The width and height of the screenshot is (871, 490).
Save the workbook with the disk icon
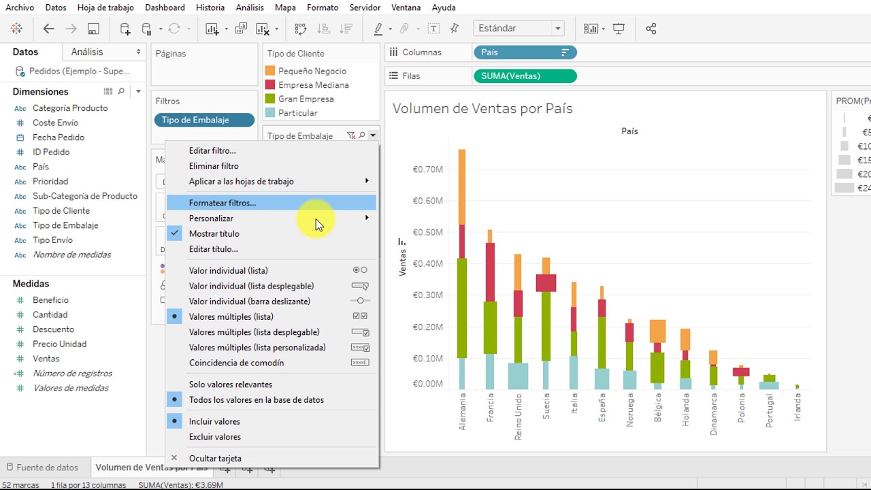(93, 29)
